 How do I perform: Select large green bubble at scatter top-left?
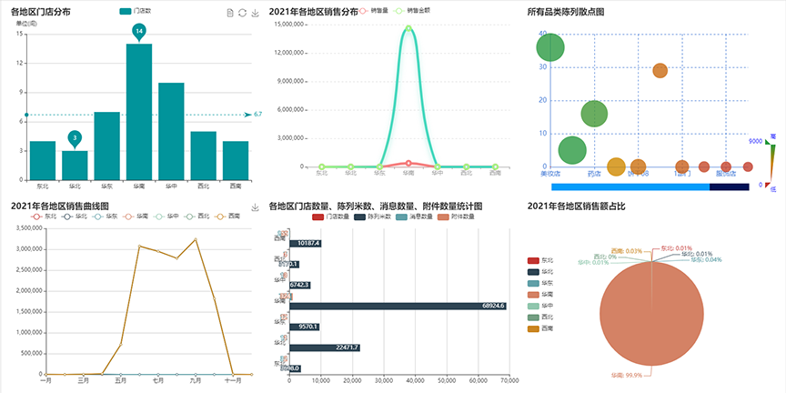[x=550, y=47]
